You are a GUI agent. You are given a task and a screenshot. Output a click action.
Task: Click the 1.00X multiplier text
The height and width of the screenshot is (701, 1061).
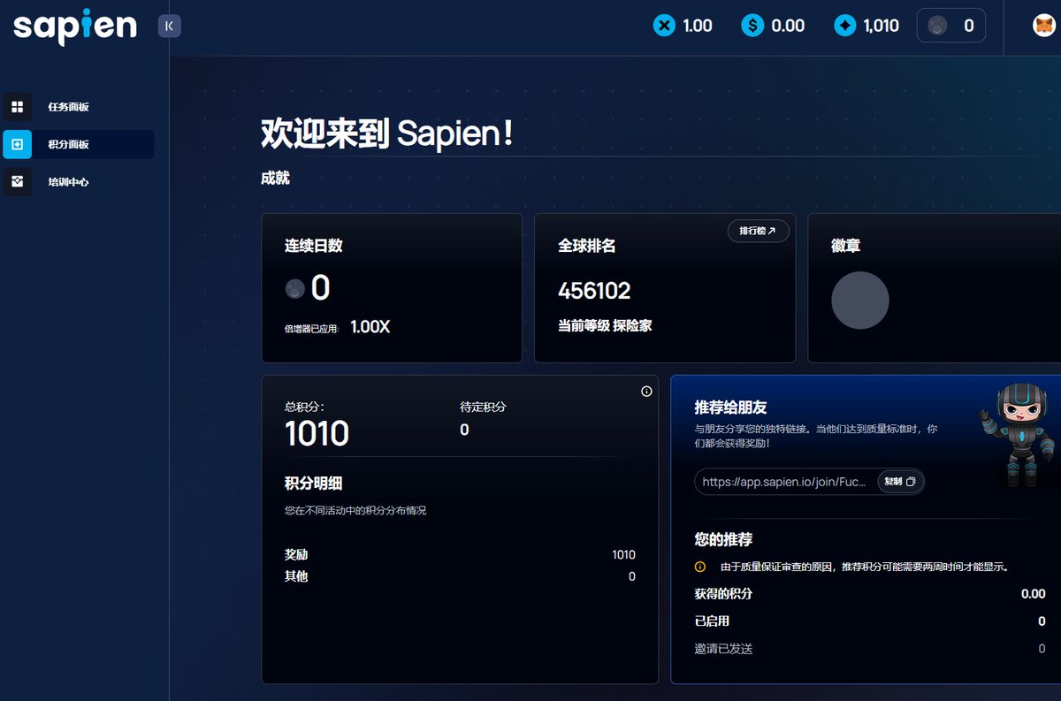pyautogui.click(x=370, y=326)
